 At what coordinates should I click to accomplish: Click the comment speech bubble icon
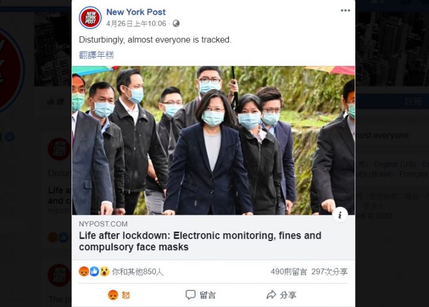click(190, 294)
